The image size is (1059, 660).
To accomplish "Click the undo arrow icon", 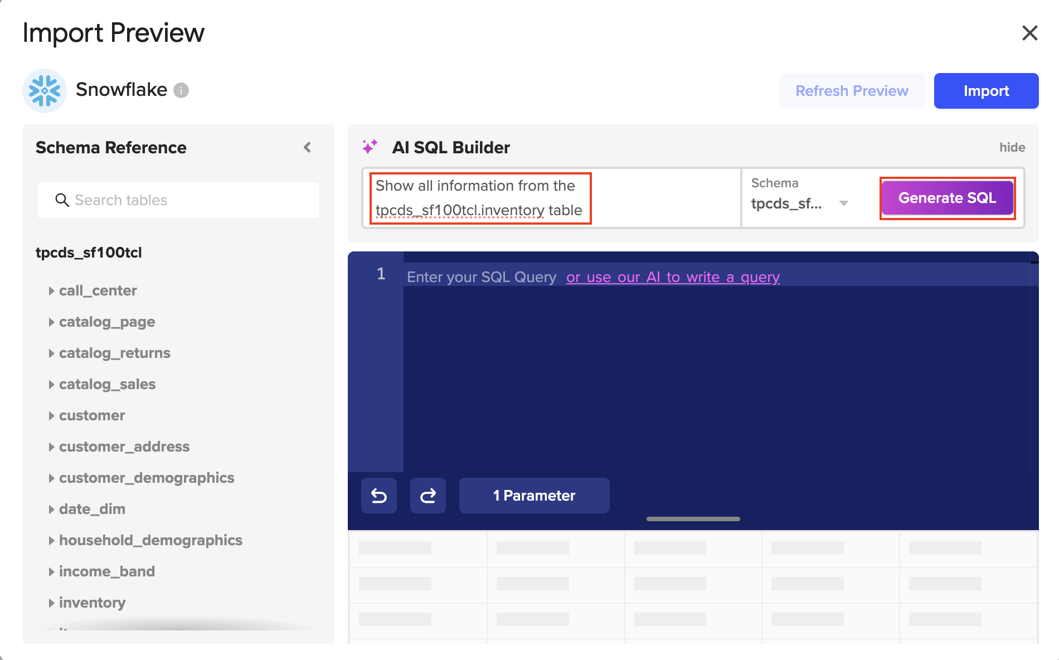I will click(x=379, y=496).
